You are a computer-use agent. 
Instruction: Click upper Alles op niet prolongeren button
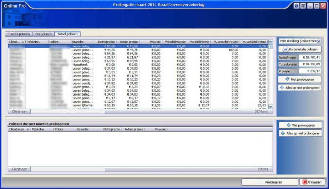tap(300, 88)
